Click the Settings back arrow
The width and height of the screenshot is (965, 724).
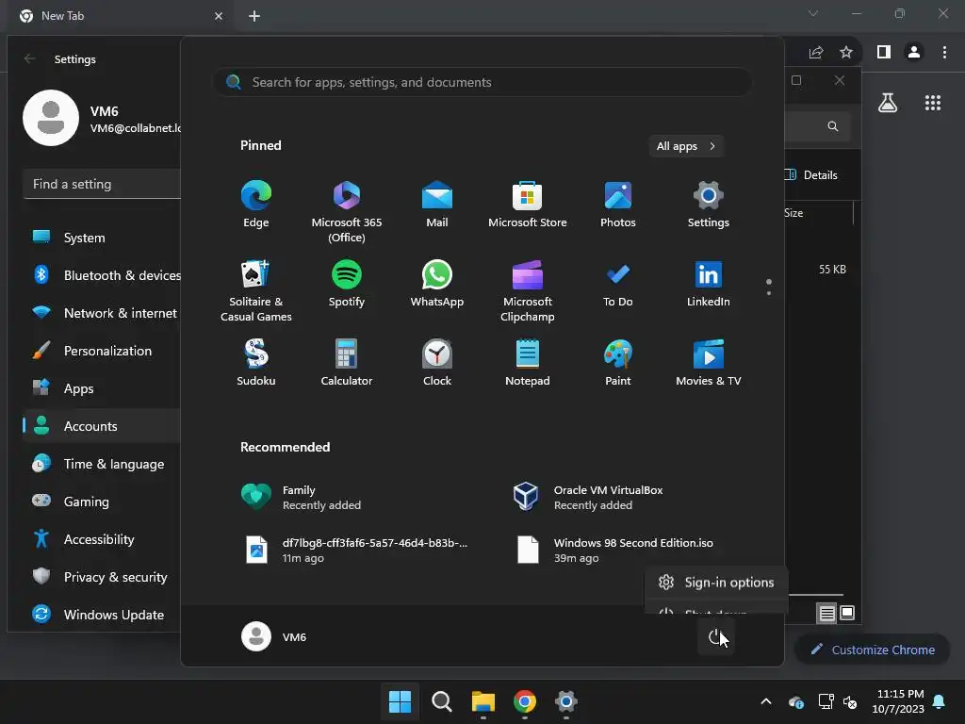29,59
